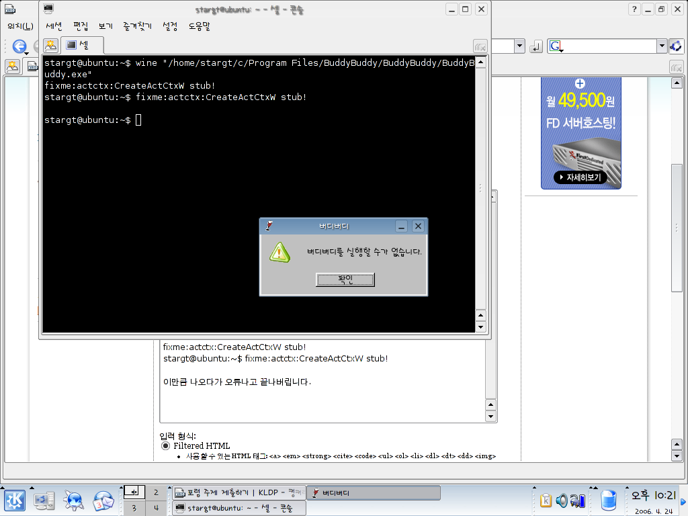Confirm the dialog with the 확인 button
Screen dimensions: 688x516
(x=345, y=279)
